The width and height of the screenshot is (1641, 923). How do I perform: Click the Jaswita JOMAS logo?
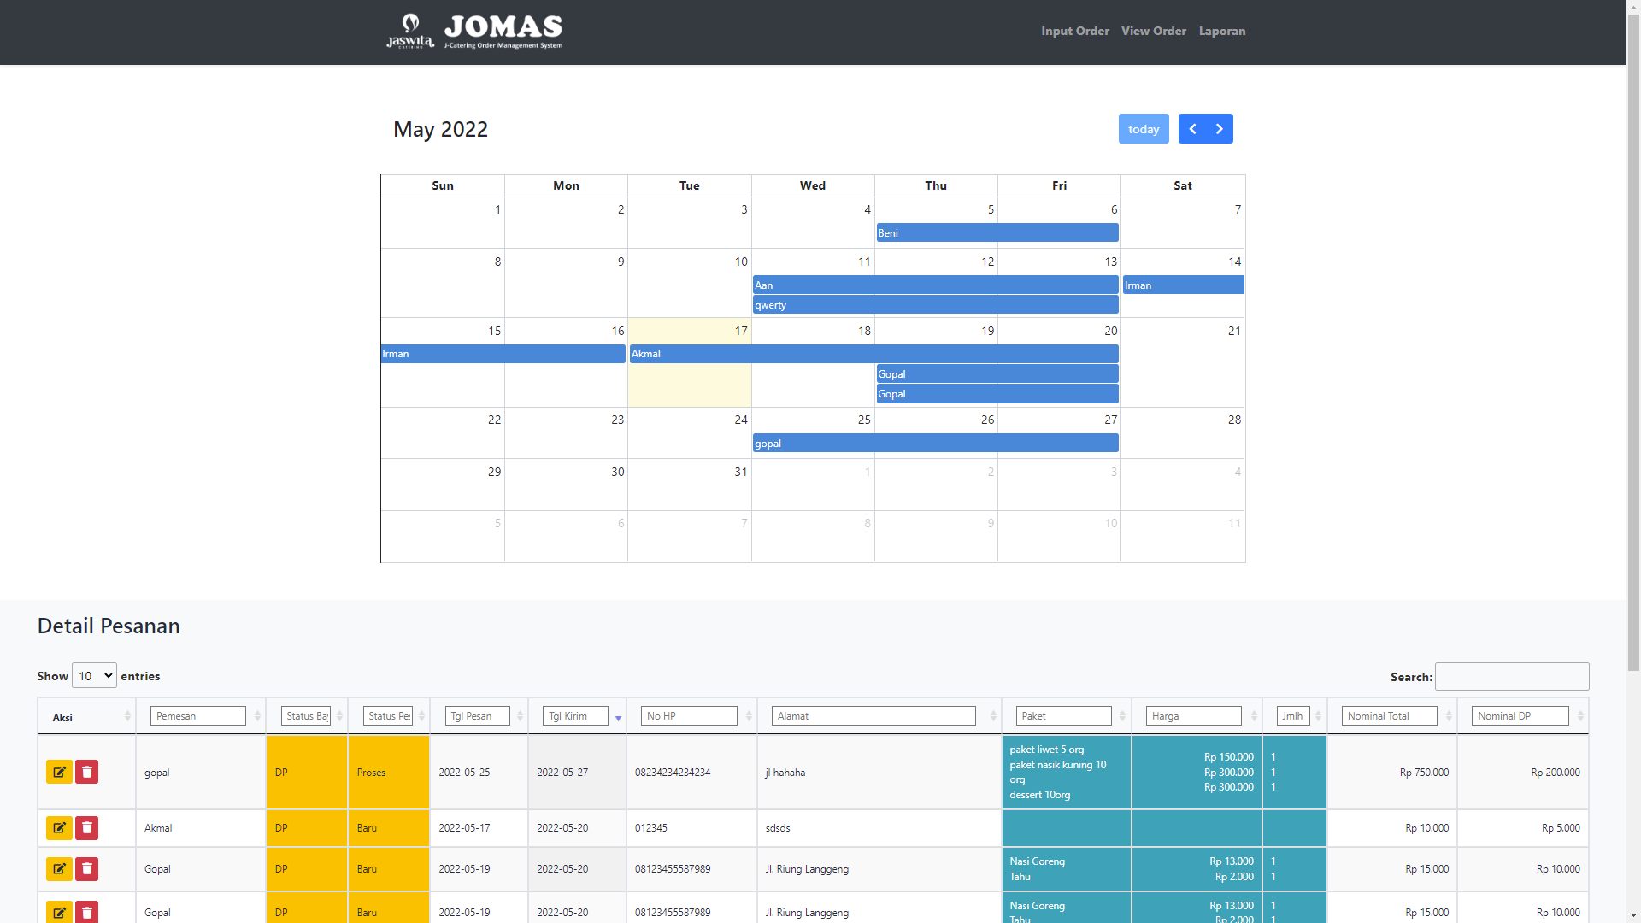point(474,32)
